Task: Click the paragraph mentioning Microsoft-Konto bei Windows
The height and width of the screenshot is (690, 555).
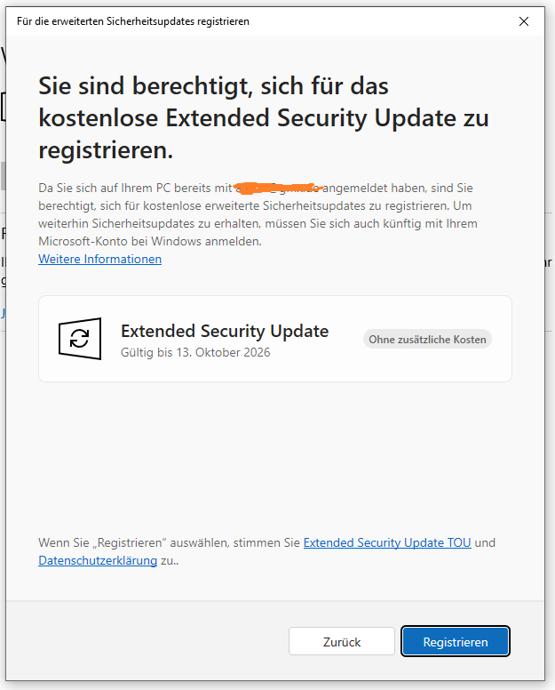Action: (258, 215)
